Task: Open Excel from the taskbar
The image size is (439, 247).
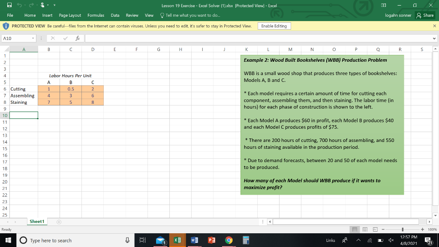Action: coord(177,240)
